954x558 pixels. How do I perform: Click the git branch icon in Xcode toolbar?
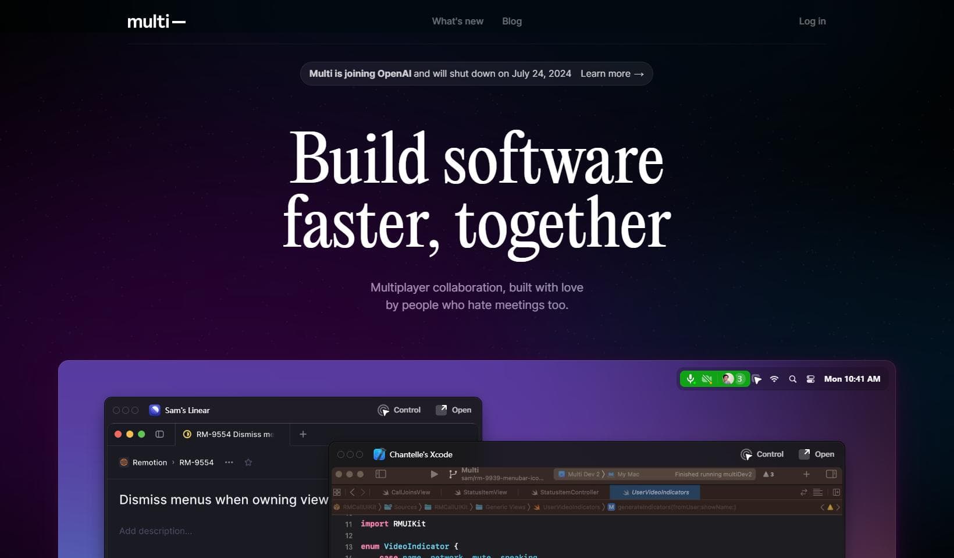pos(453,474)
